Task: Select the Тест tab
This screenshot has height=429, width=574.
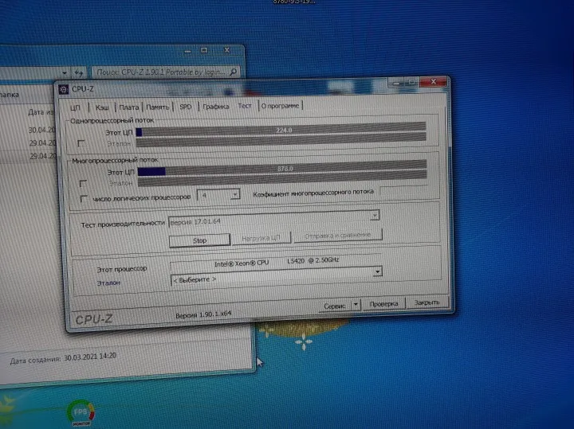Action: pyautogui.click(x=245, y=106)
